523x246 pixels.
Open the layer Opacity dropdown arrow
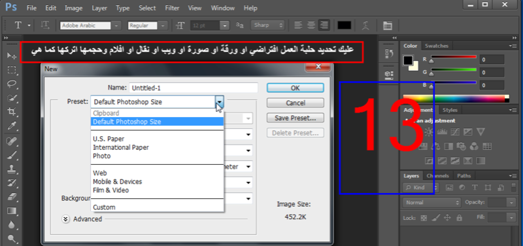[x=511, y=203]
